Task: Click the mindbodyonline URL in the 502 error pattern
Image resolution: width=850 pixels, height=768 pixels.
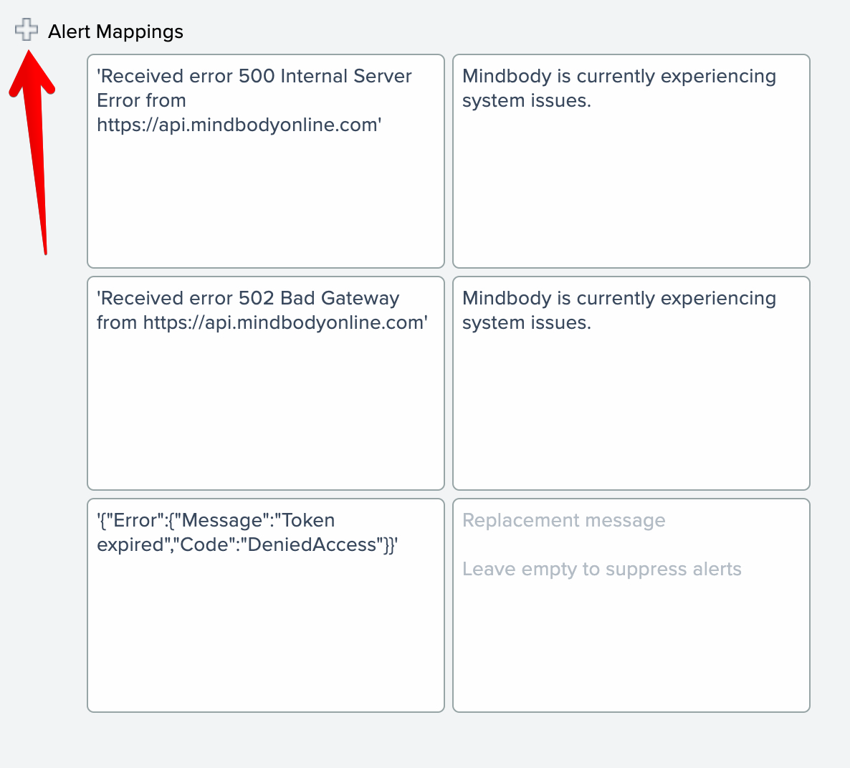Action: tap(284, 323)
